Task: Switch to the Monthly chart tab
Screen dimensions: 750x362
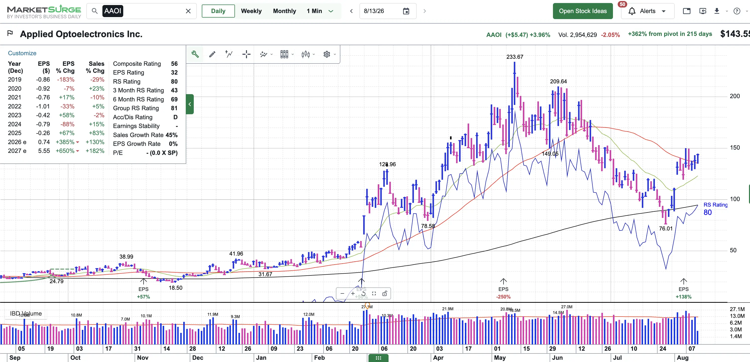Action: pyautogui.click(x=284, y=11)
